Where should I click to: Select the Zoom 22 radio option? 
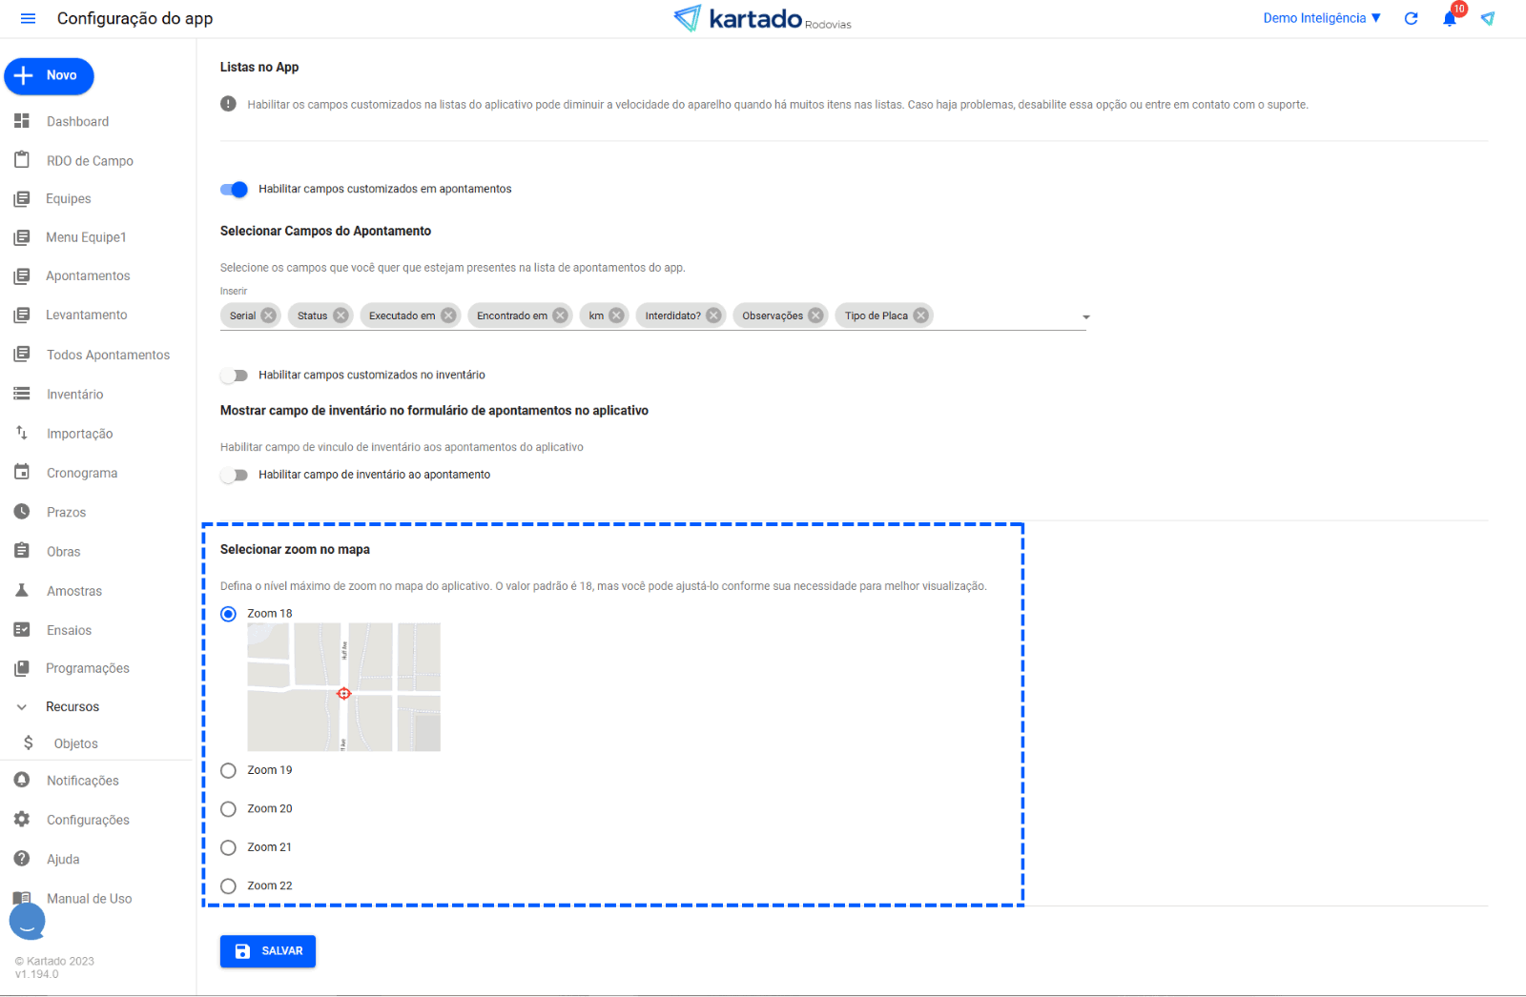tap(228, 886)
